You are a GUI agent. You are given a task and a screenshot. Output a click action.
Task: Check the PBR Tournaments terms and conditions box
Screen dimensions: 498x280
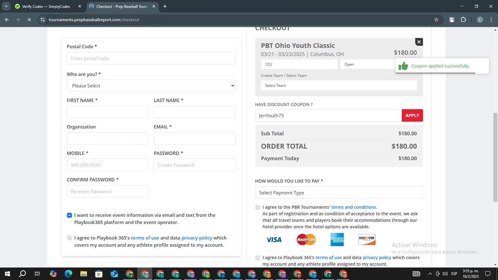(258, 207)
